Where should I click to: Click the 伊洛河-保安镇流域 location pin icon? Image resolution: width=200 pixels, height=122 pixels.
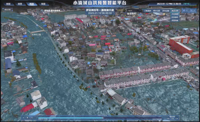click(x=42, y=10)
